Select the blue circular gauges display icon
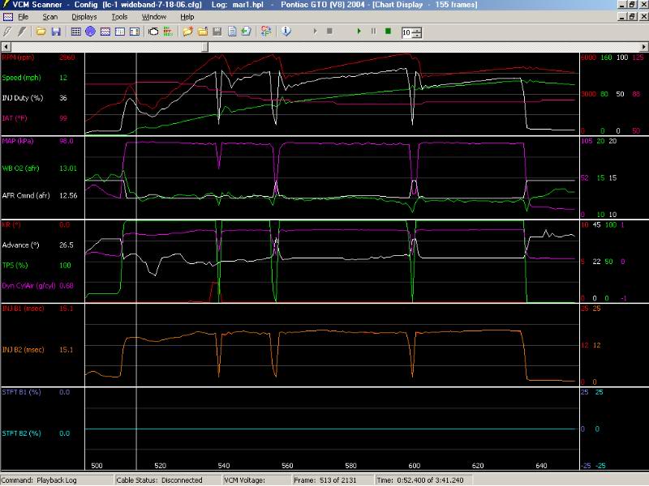The width and height of the screenshot is (649, 486). pyautogui.click(x=91, y=32)
